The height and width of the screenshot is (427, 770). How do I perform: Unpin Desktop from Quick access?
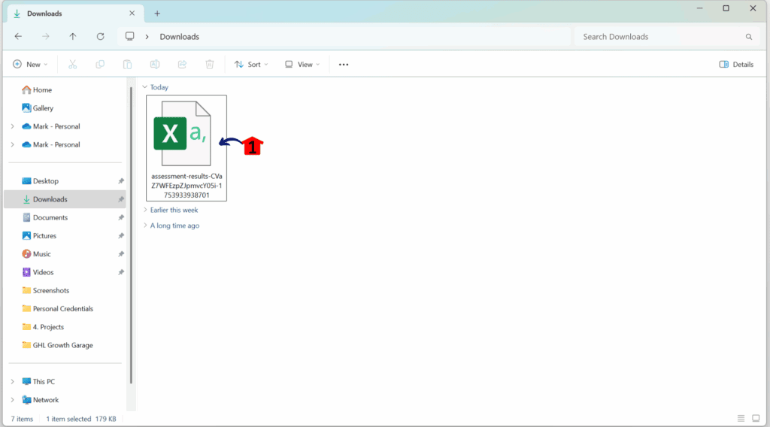click(121, 181)
